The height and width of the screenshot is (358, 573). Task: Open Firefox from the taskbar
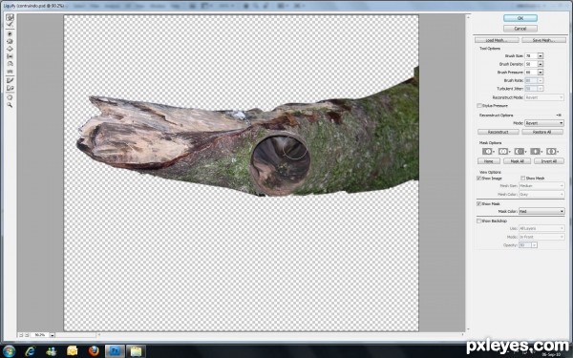[x=94, y=351]
